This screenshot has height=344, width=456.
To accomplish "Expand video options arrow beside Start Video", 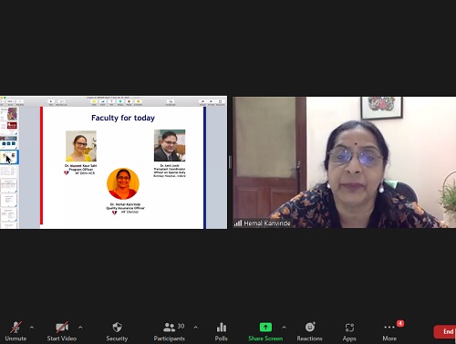I will (x=80, y=328).
